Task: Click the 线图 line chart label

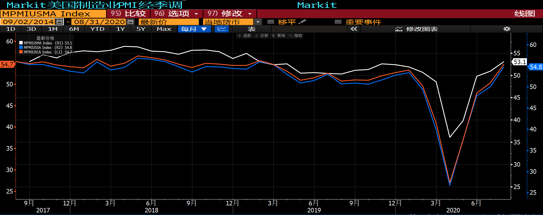Action: (525, 14)
